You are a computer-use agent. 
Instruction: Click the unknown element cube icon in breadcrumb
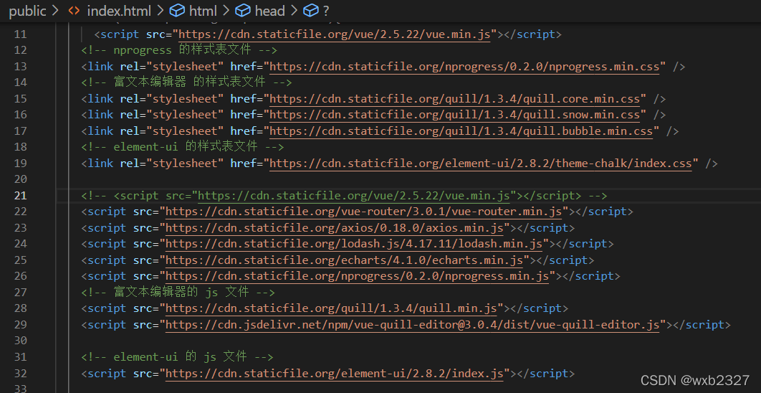tap(310, 11)
